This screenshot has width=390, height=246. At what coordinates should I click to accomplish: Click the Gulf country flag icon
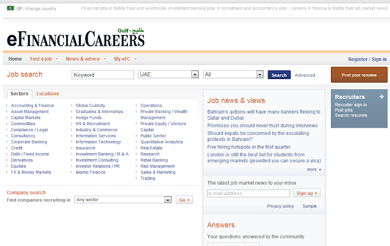tap(10, 9)
